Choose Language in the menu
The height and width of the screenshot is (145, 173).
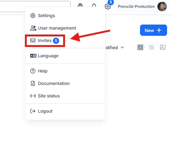point(65,56)
